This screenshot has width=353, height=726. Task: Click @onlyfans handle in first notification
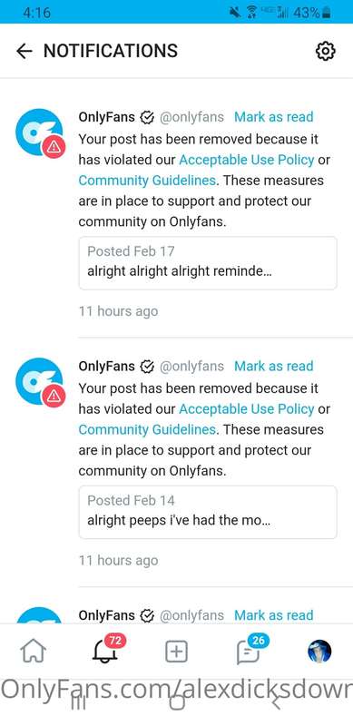tap(191, 117)
